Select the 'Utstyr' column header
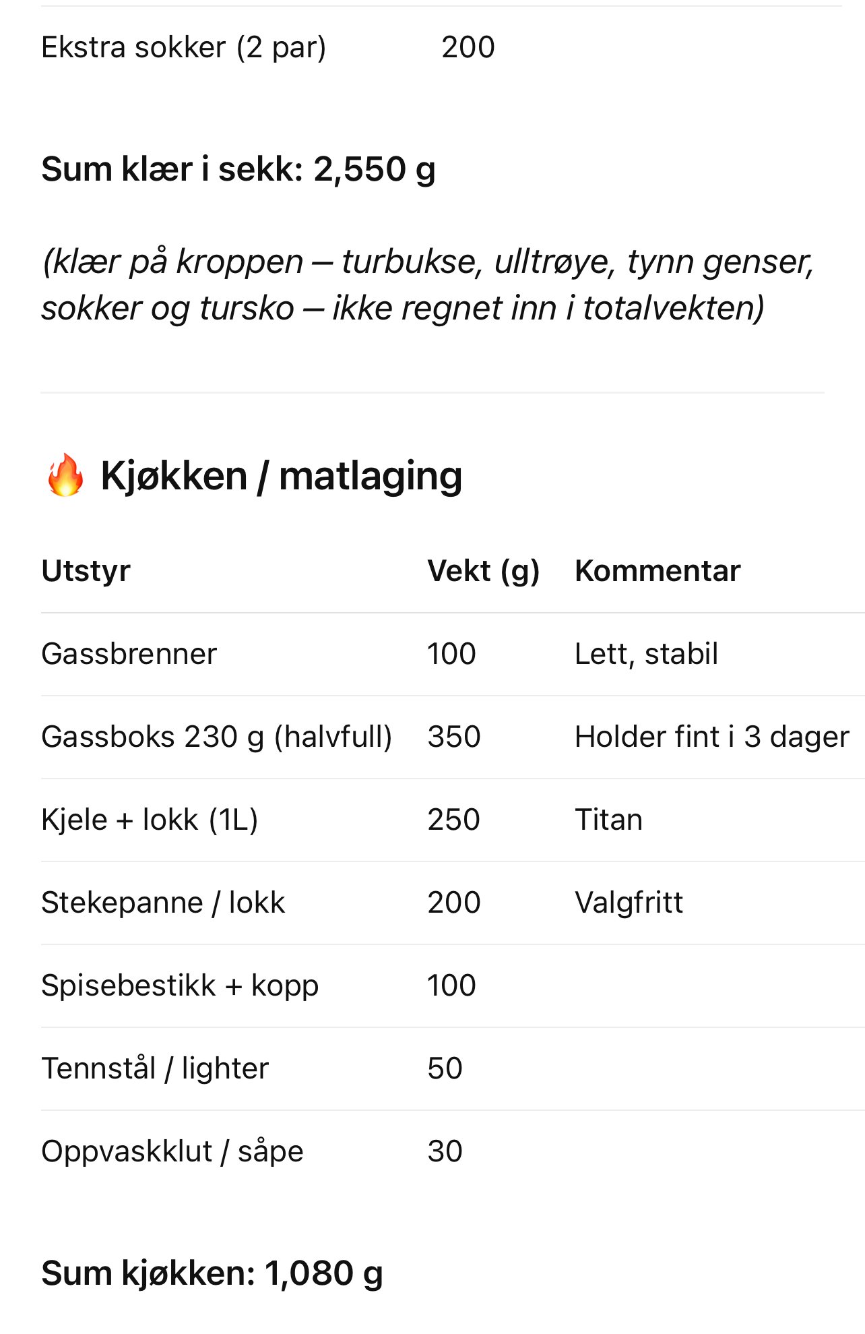 click(86, 571)
